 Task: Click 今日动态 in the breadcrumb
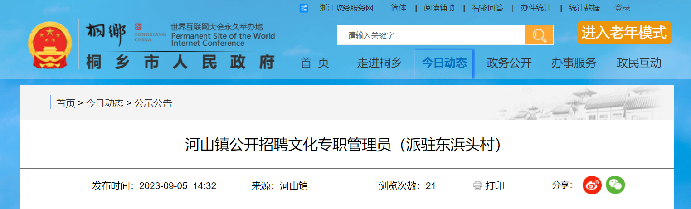(105, 103)
